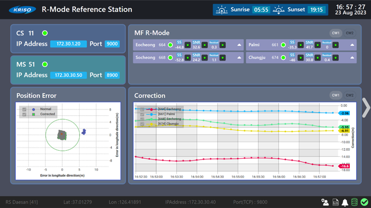
Task: Click the Chungju -6.91 value label
Action: click(344, 131)
